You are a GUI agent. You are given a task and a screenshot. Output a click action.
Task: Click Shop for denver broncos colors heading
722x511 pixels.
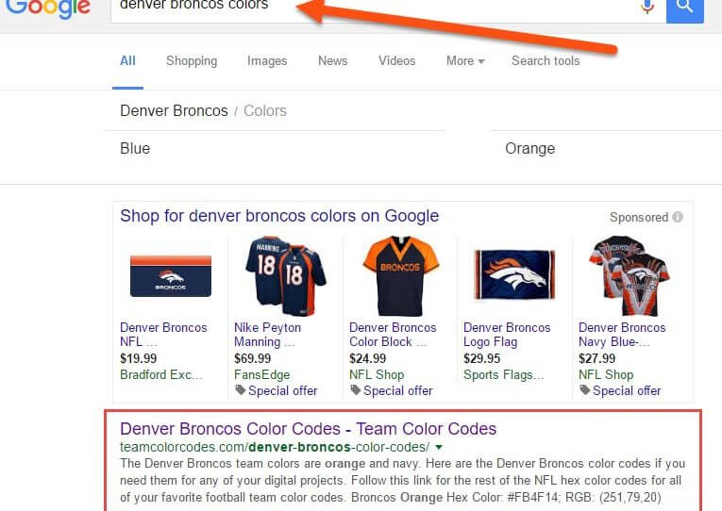[x=279, y=216]
